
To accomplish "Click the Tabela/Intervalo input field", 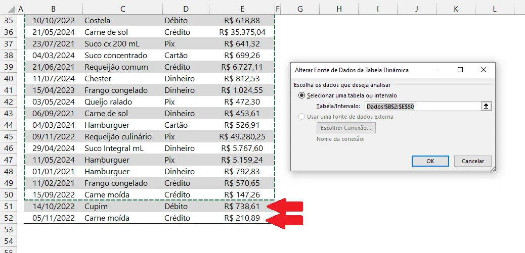I will click(x=423, y=106).
